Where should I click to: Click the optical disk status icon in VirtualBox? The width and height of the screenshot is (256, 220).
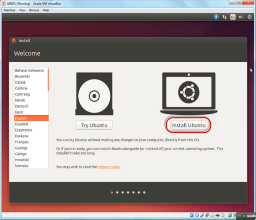(x=197, y=215)
